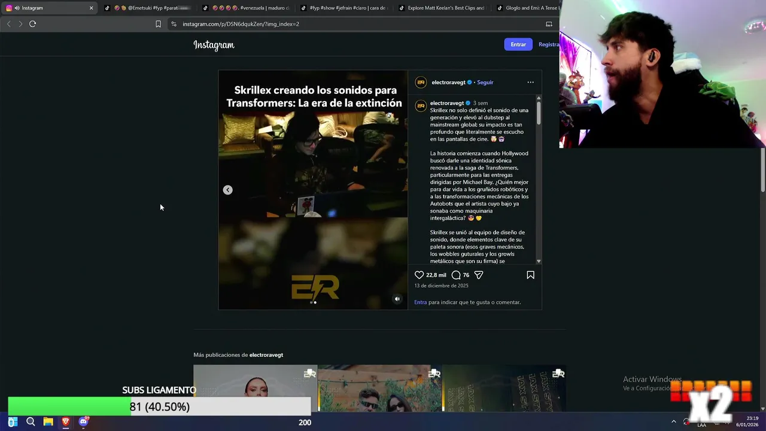Screen dimensions: 766x431
Task: Click caption scrollbar up arrow
Action: point(539,98)
